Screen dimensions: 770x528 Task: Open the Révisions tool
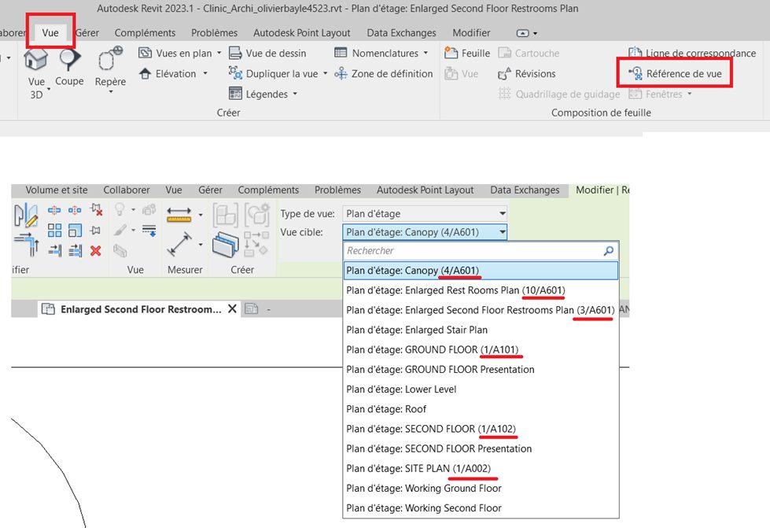pos(527,74)
